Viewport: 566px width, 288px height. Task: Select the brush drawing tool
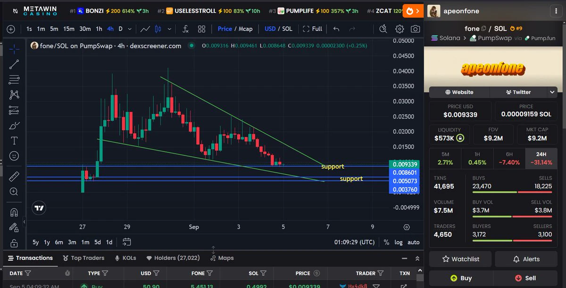(x=14, y=126)
